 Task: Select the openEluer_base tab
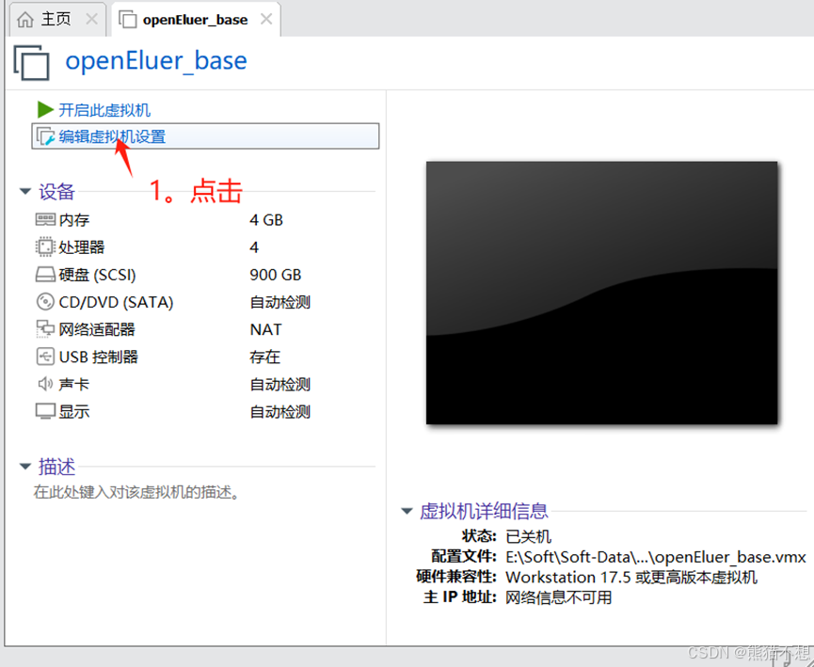click(195, 20)
